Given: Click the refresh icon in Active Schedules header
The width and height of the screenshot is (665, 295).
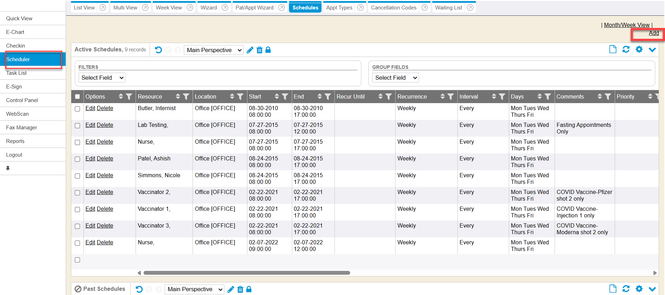Looking at the screenshot, I should 626,50.
